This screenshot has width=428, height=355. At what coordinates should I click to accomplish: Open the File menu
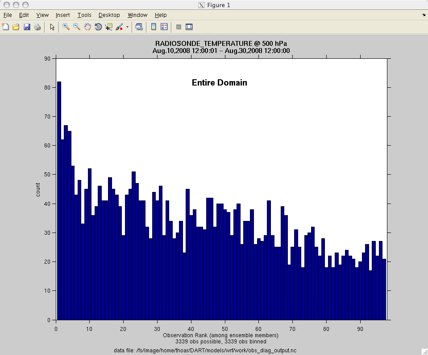click(8, 15)
